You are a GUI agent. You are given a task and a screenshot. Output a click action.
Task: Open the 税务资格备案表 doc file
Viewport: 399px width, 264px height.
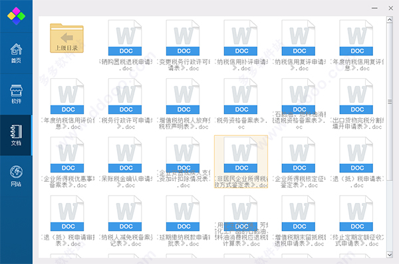pyautogui.click(x=241, y=104)
